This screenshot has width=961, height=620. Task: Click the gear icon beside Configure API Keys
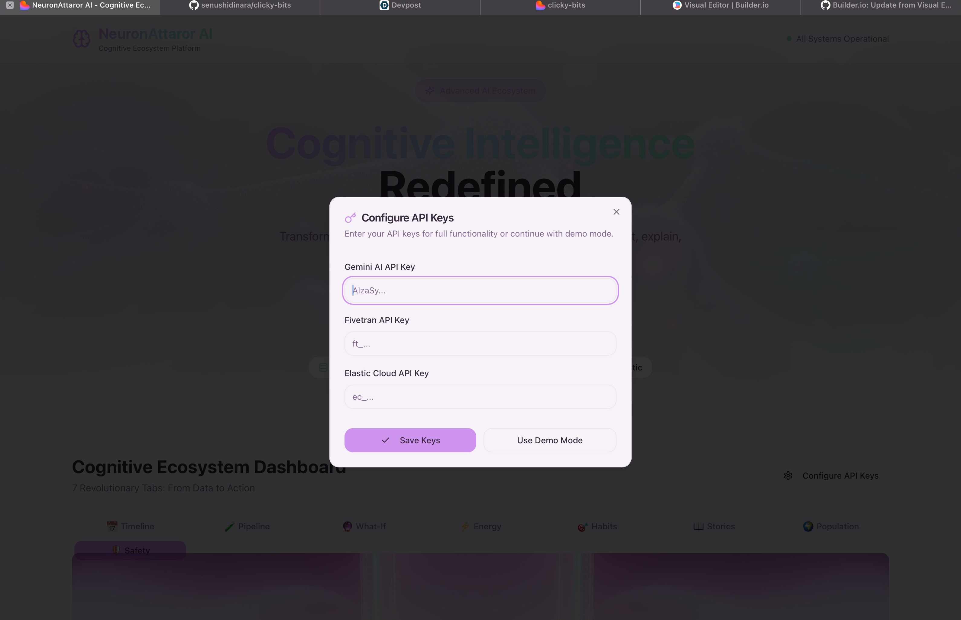pos(788,476)
